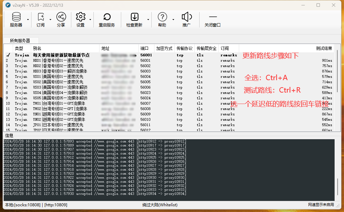The image size is (344, 212).
Task: Switch to the 所有服务器 tab
Action: pos(20,40)
